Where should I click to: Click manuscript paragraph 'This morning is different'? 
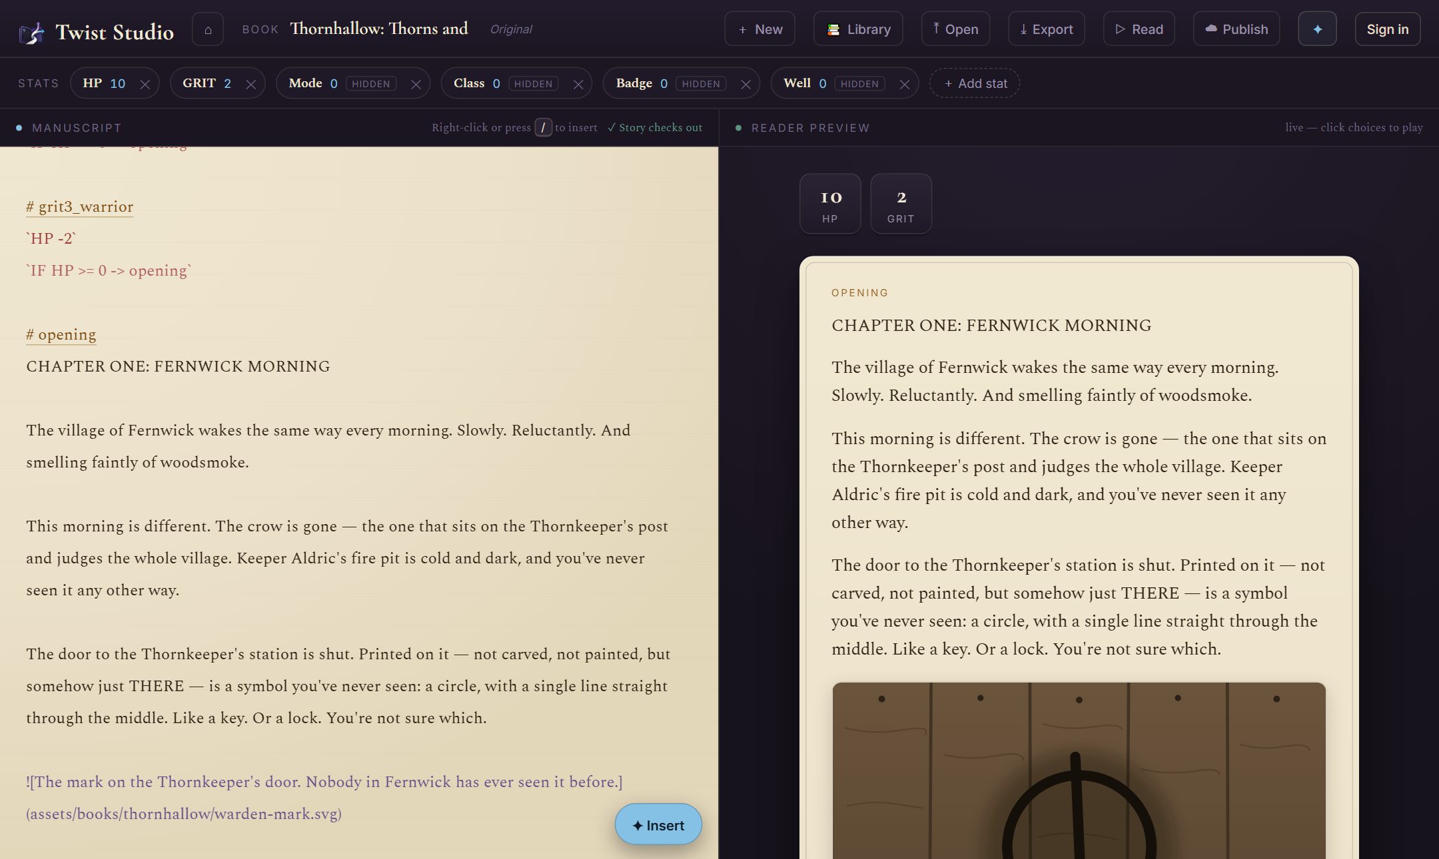(347, 558)
